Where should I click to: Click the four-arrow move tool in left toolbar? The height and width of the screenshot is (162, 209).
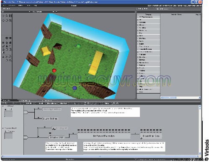pyautogui.click(x=3, y=20)
